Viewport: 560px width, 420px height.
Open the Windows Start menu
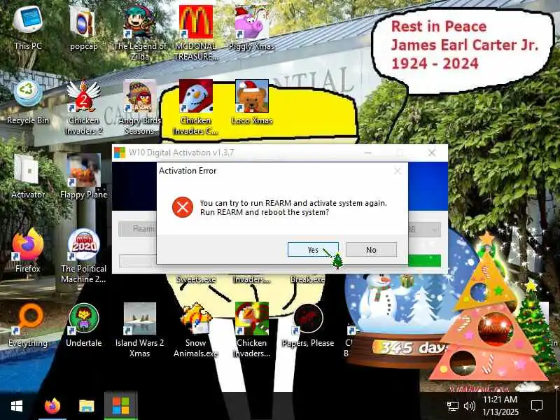pos(17,406)
